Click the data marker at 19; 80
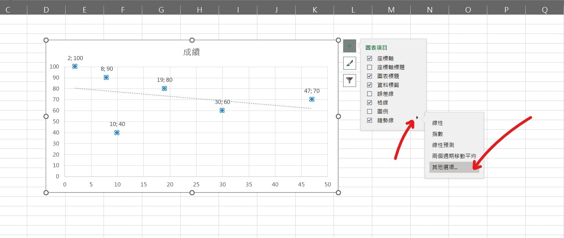 click(164, 88)
